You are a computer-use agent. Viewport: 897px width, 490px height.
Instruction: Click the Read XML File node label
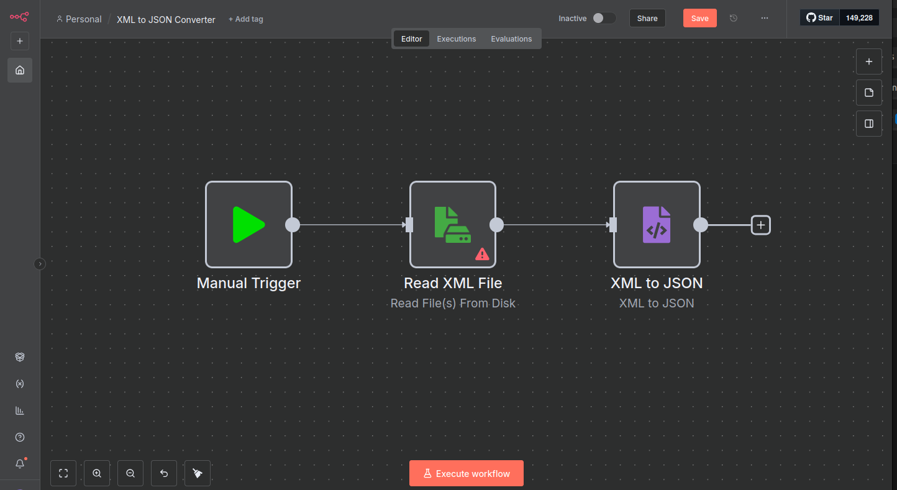[x=453, y=283]
